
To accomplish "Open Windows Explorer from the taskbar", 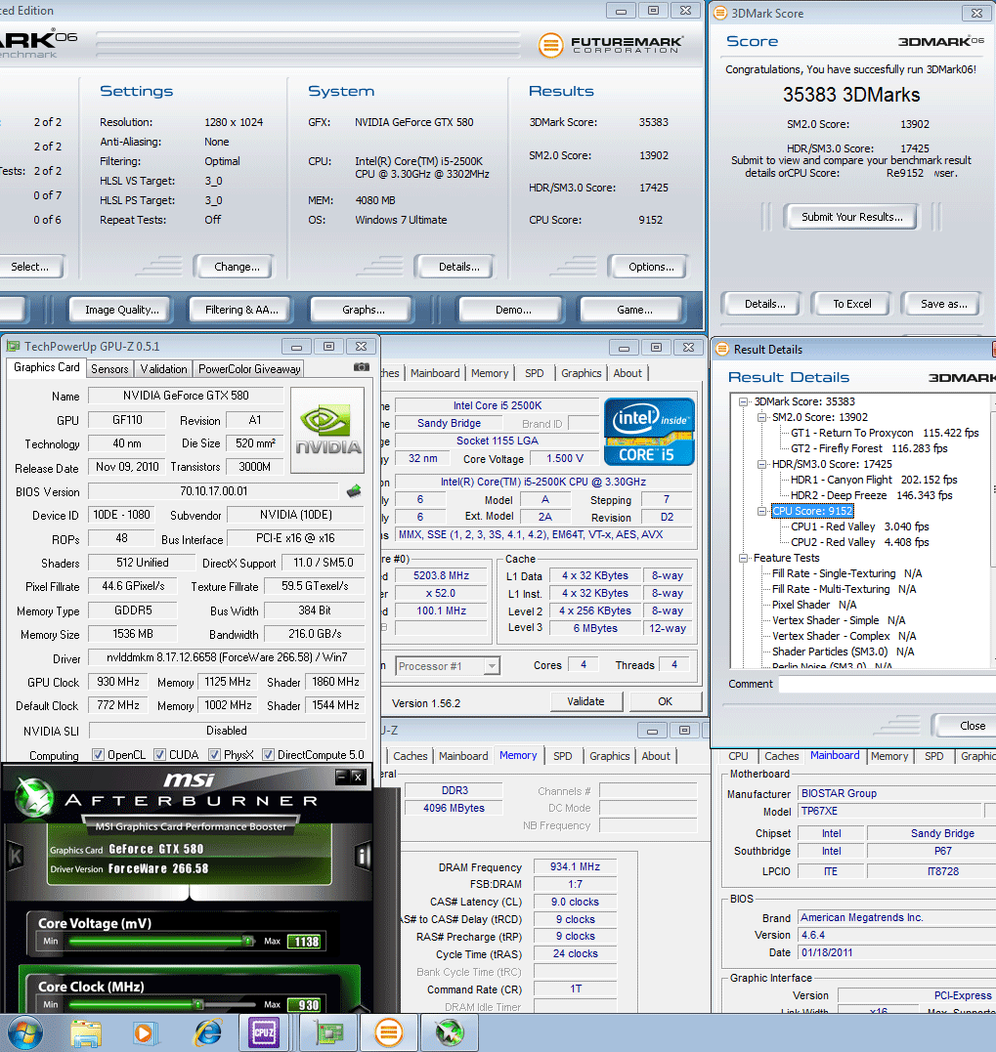I will (x=86, y=1032).
